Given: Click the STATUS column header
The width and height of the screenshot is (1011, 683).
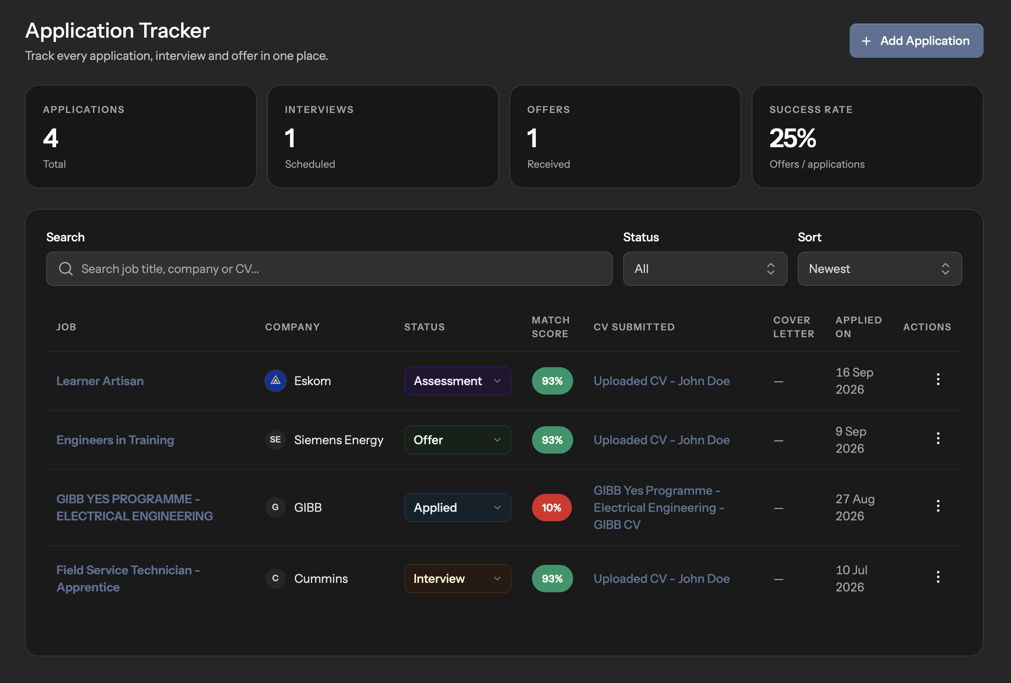Looking at the screenshot, I should click(x=424, y=327).
